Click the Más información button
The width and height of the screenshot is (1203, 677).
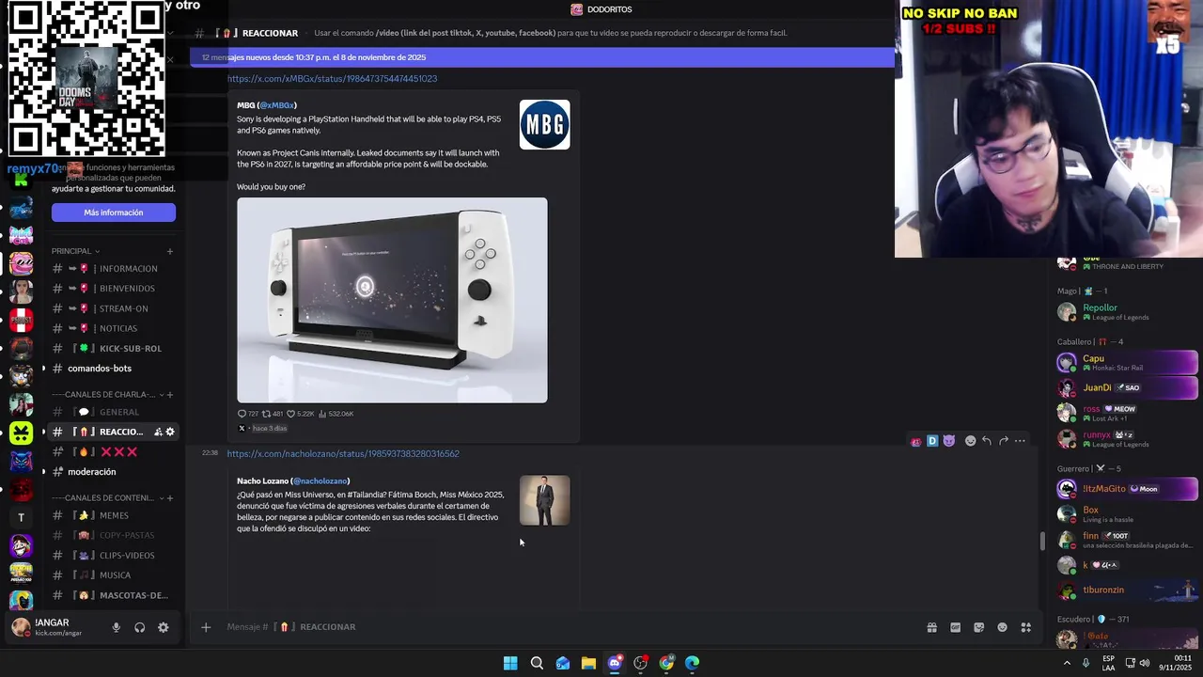pos(114,213)
